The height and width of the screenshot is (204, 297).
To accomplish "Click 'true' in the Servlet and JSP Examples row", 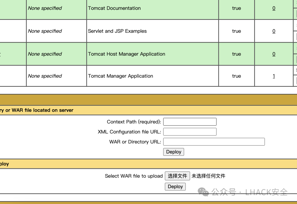I will [x=237, y=31].
